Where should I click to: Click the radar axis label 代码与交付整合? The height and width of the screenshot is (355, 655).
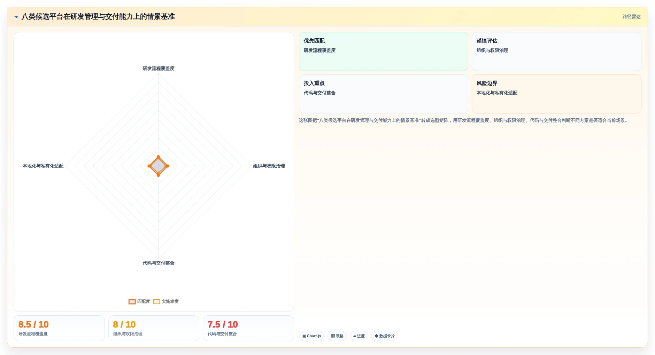point(159,263)
